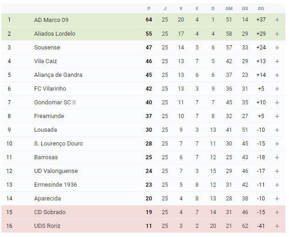Expand details for AD Marco 09 row
This screenshot has width=289, height=237.
coord(277,20)
